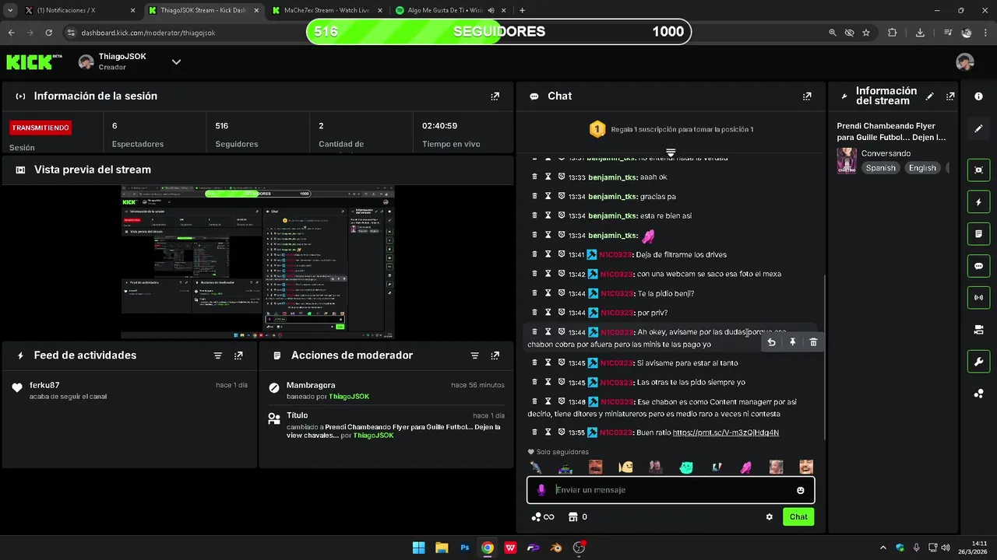Screen dimensions: 997x560
Task: Reload the page with browser refresh button
Action: [48, 33]
